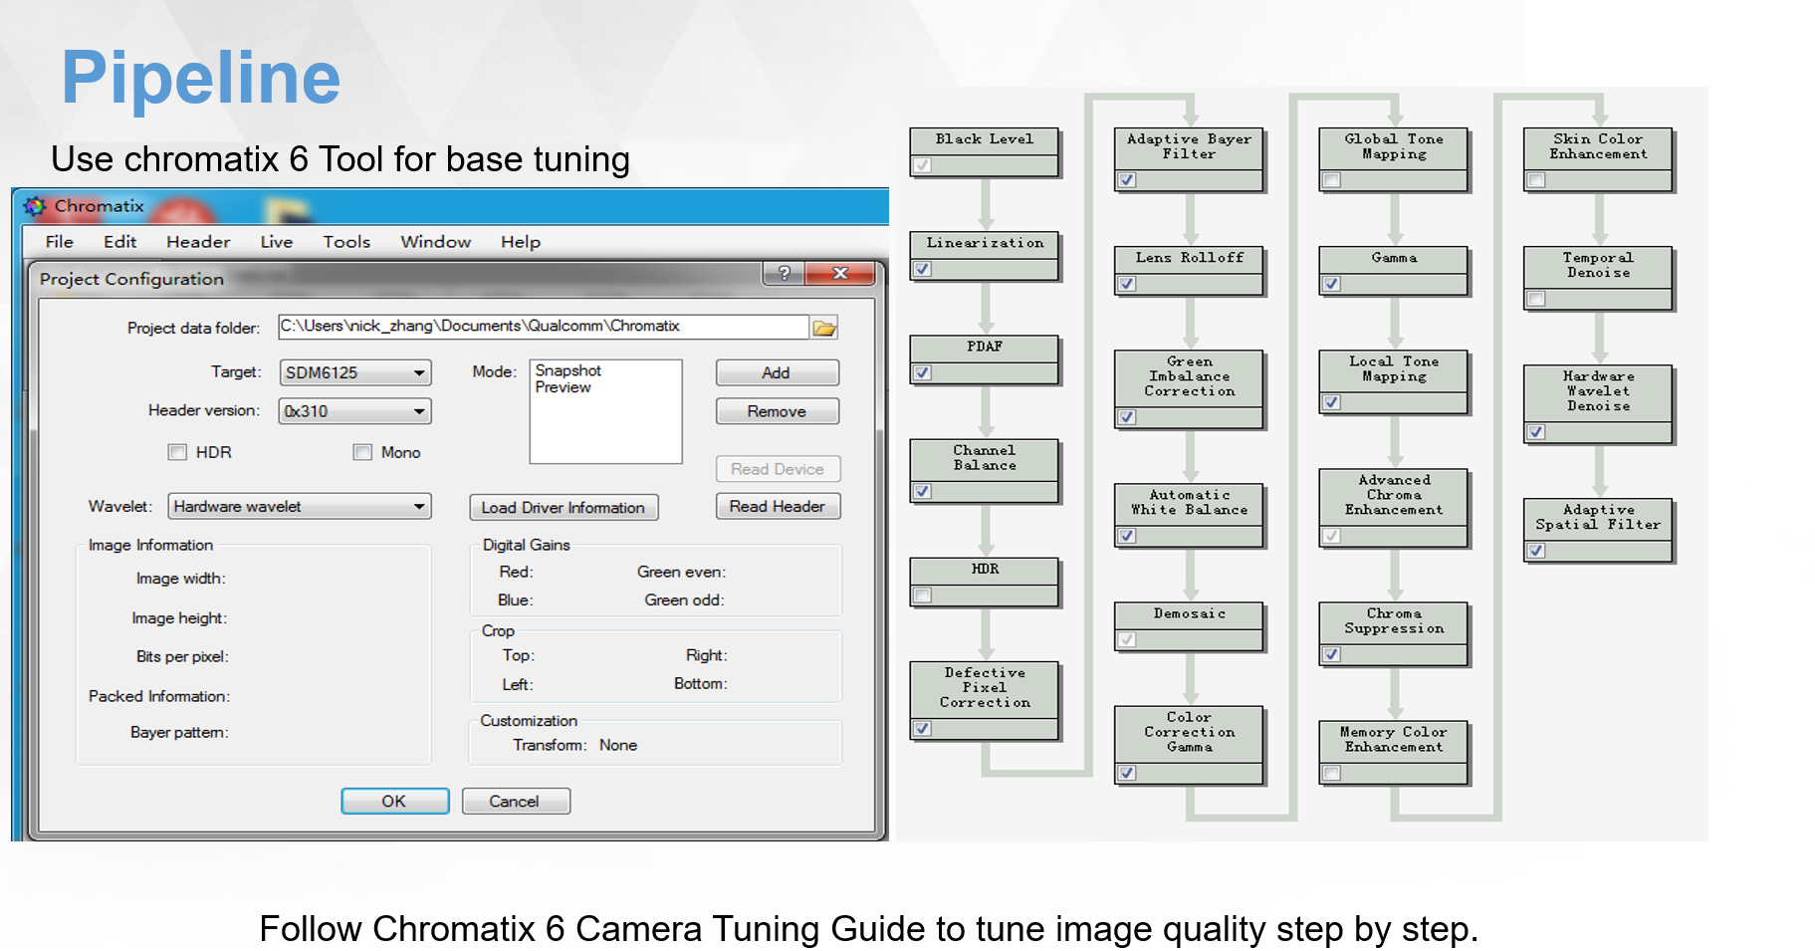Click the Cancel button

tap(515, 802)
